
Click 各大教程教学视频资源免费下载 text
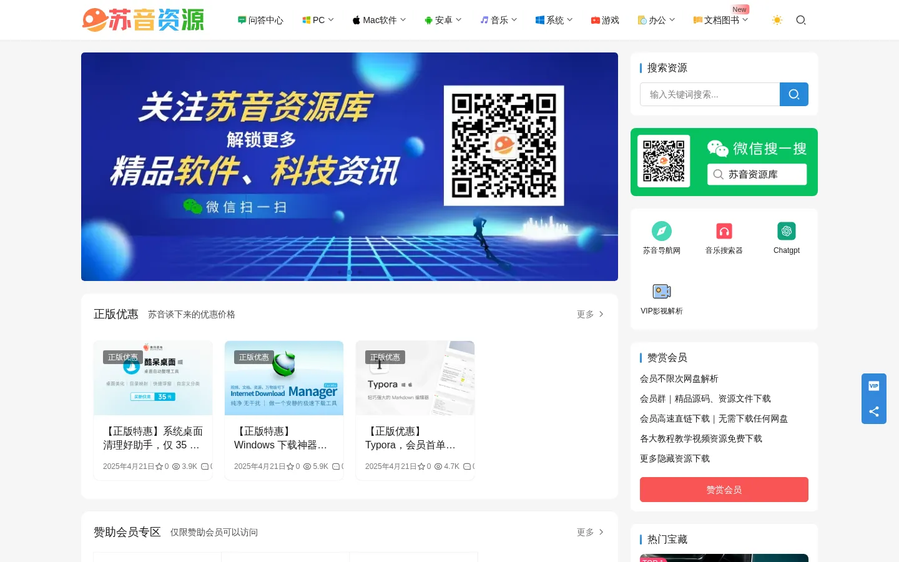point(701,438)
